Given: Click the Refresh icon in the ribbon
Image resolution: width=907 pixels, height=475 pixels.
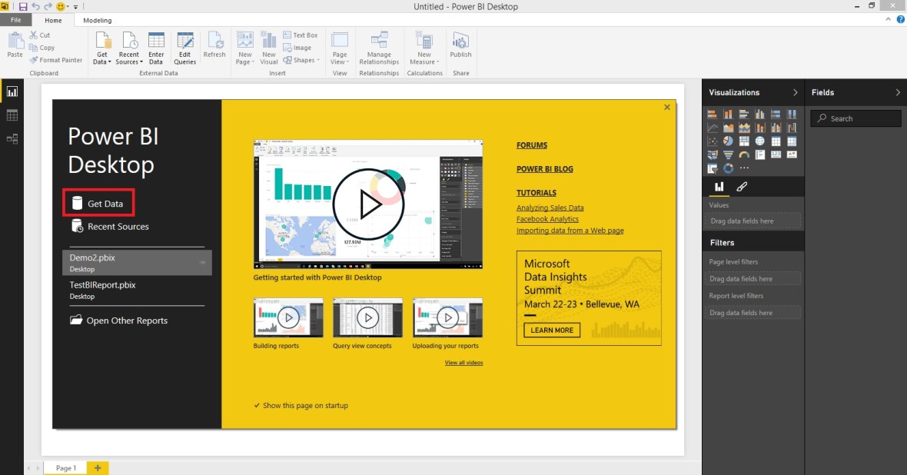Looking at the screenshot, I should point(214,48).
